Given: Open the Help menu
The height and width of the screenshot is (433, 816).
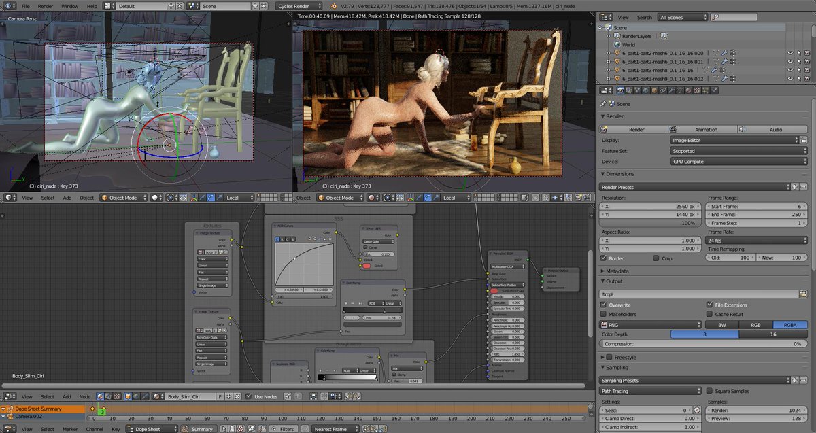Looking at the screenshot, I should [x=92, y=5].
